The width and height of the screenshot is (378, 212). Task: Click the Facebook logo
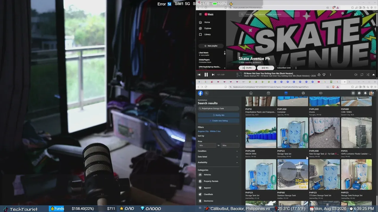coord(200,93)
